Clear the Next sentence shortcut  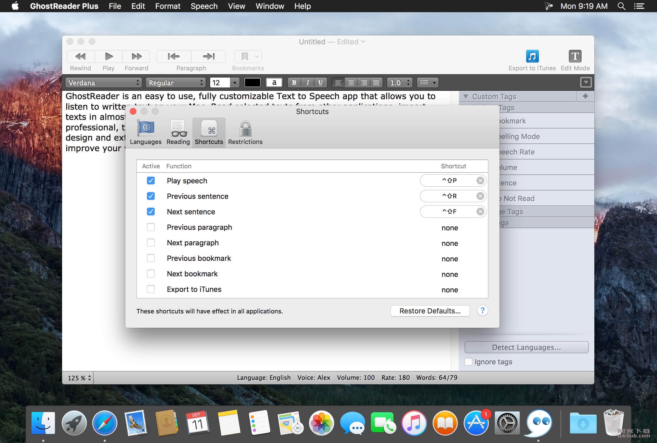(x=480, y=212)
